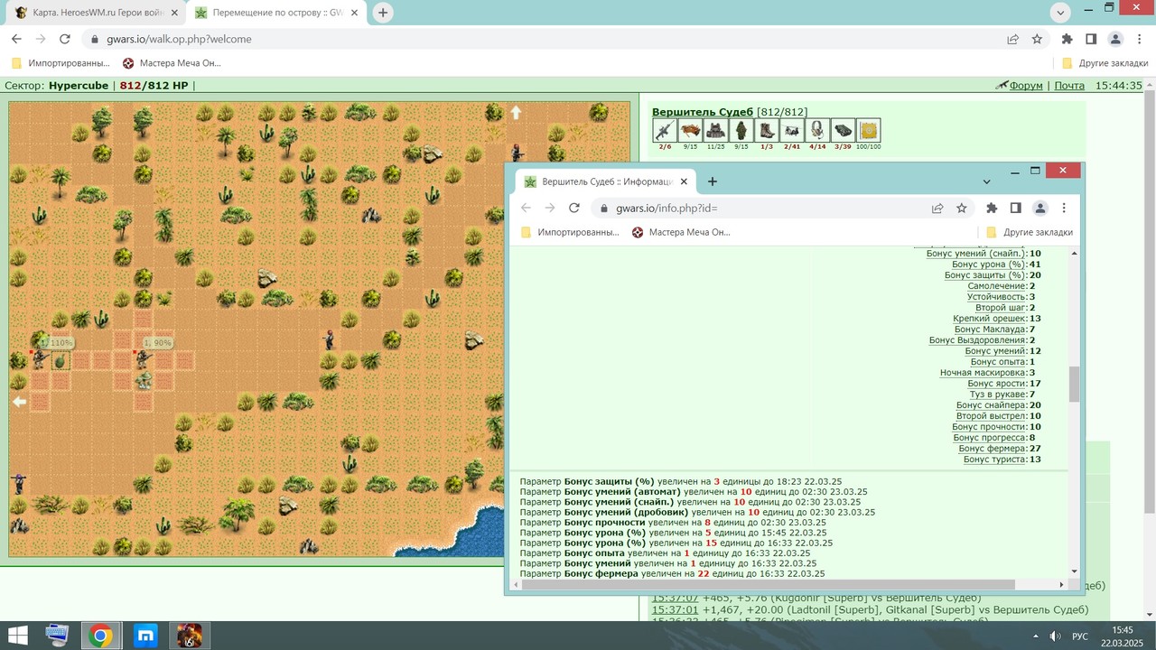
Task: Open the body armor vest slot
Action: click(716, 130)
